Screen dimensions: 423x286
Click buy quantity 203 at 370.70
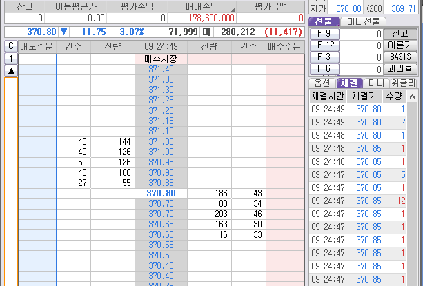pyautogui.click(x=222, y=214)
